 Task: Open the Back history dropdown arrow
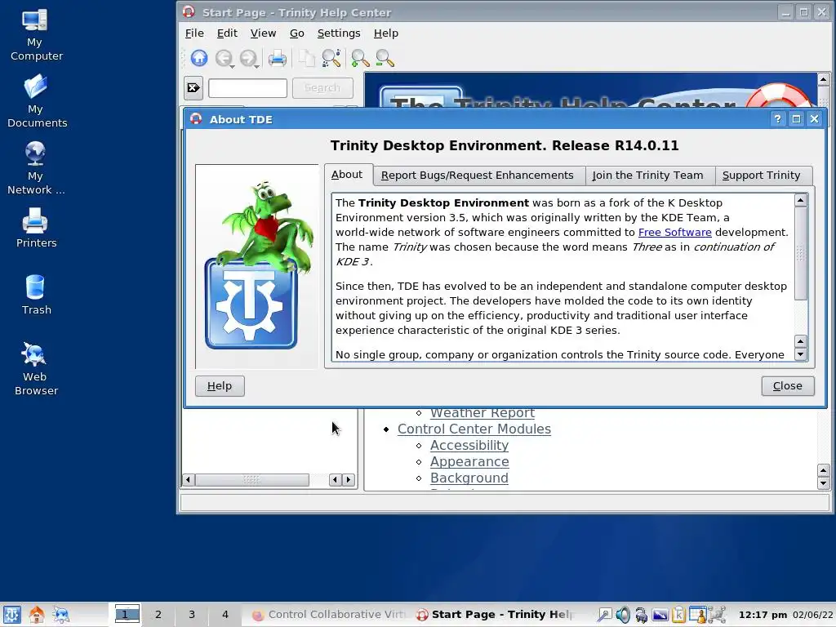[x=233, y=67]
